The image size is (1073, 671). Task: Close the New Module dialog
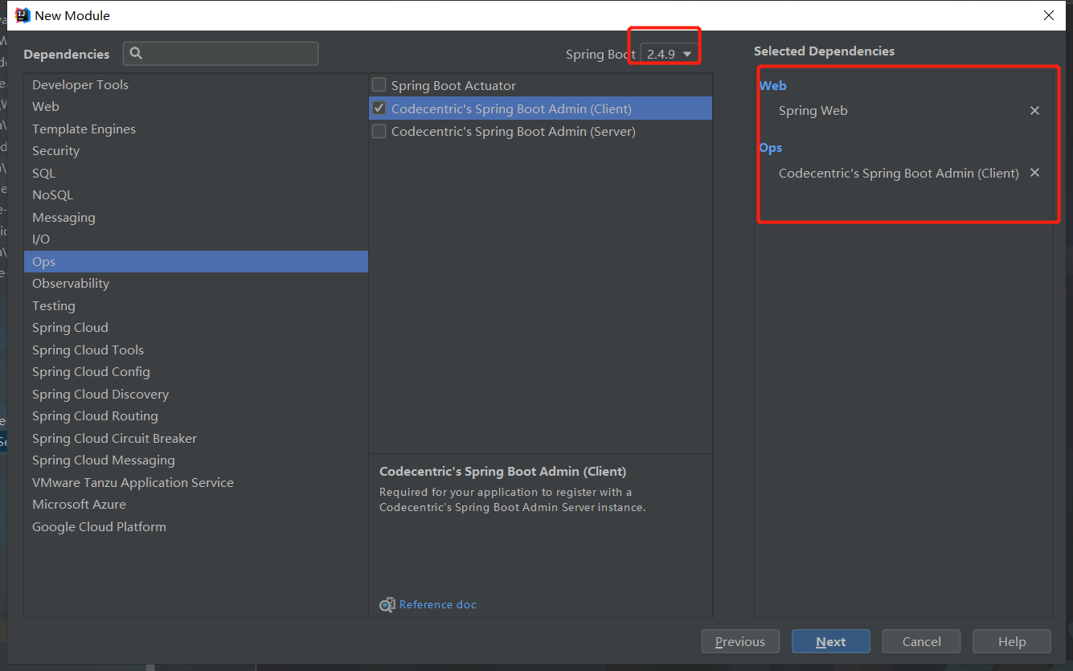pos(1048,15)
